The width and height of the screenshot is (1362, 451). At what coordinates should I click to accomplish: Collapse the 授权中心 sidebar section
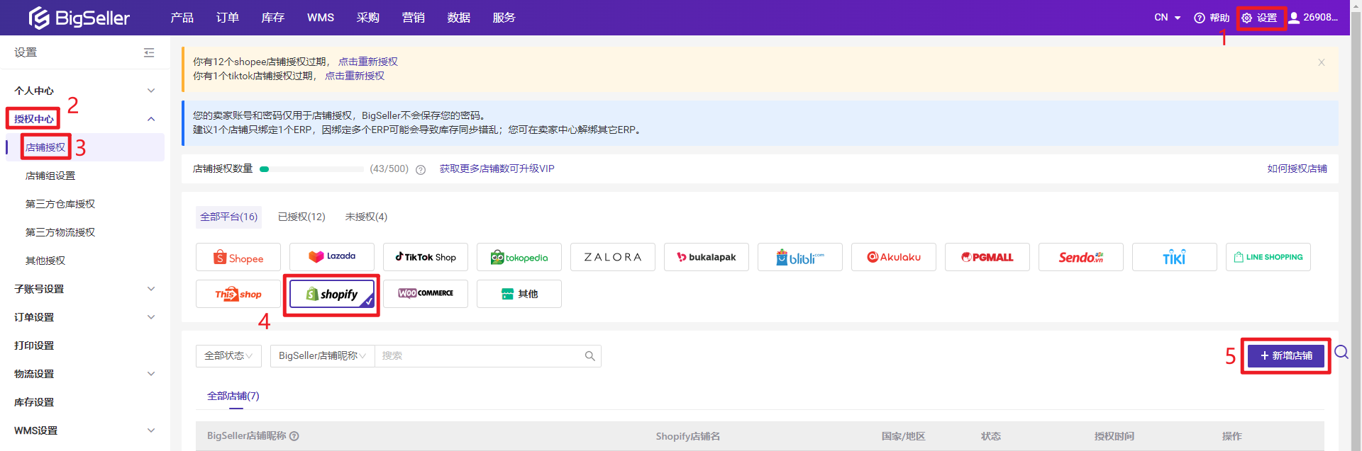(85, 119)
